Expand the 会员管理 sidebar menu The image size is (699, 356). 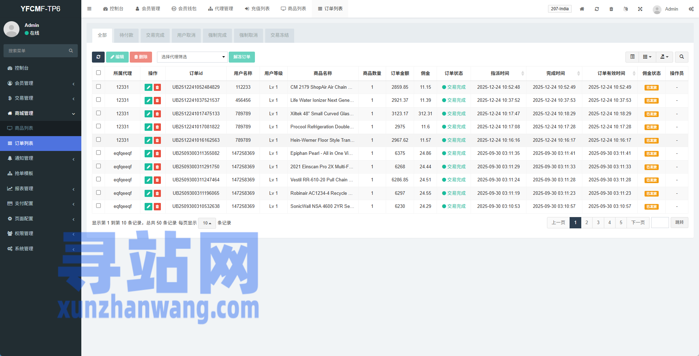click(x=41, y=83)
